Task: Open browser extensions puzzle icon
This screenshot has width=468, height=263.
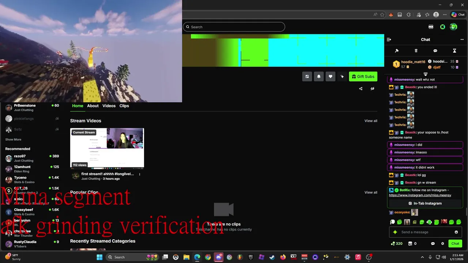Action: pos(409,15)
